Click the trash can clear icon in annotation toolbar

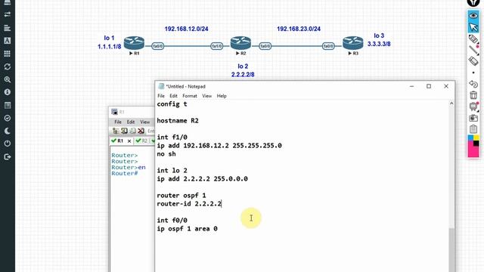pos(473,95)
